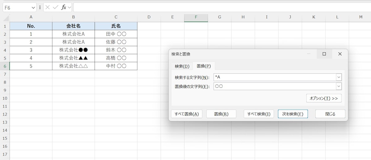Maximize the 検索と置換 dialog
The width and height of the screenshot is (371, 160).
[324, 54]
